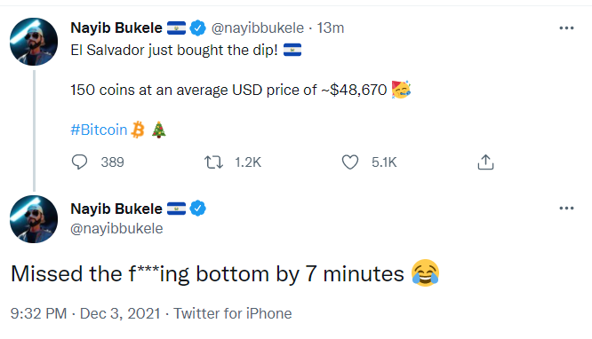This screenshot has height=339, width=592.
Task: Click verified badge on the second tweet
Action: tap(198, 209)
